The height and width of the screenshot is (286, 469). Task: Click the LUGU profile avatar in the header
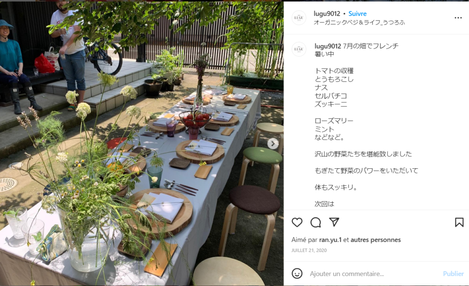coord(299,18)
